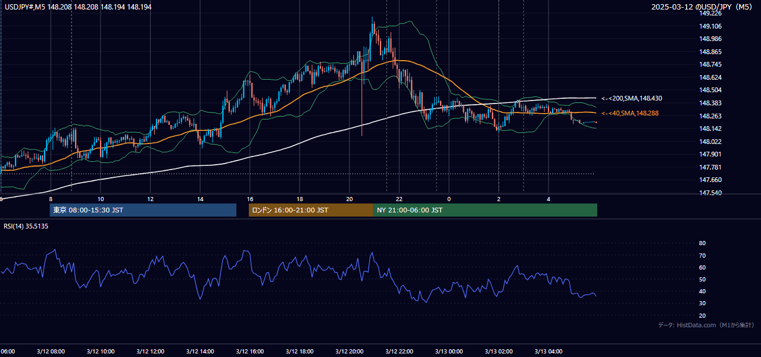Select the NY 21:00-06:00 JST session bar
Image resolution: width=761 pixels, height=357 pixels.
pyautogui.click(x=485, y=210)
